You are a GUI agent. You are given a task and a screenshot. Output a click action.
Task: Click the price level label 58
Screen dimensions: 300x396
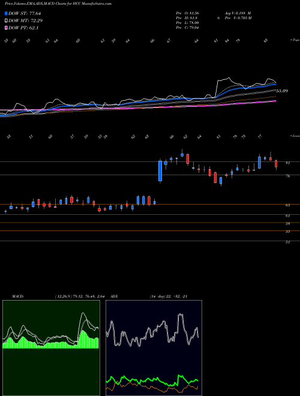click(x=287, y=224)
